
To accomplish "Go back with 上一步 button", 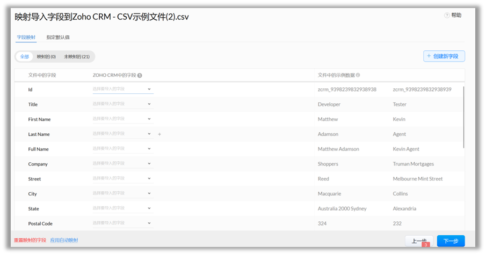I will point(419,241).
